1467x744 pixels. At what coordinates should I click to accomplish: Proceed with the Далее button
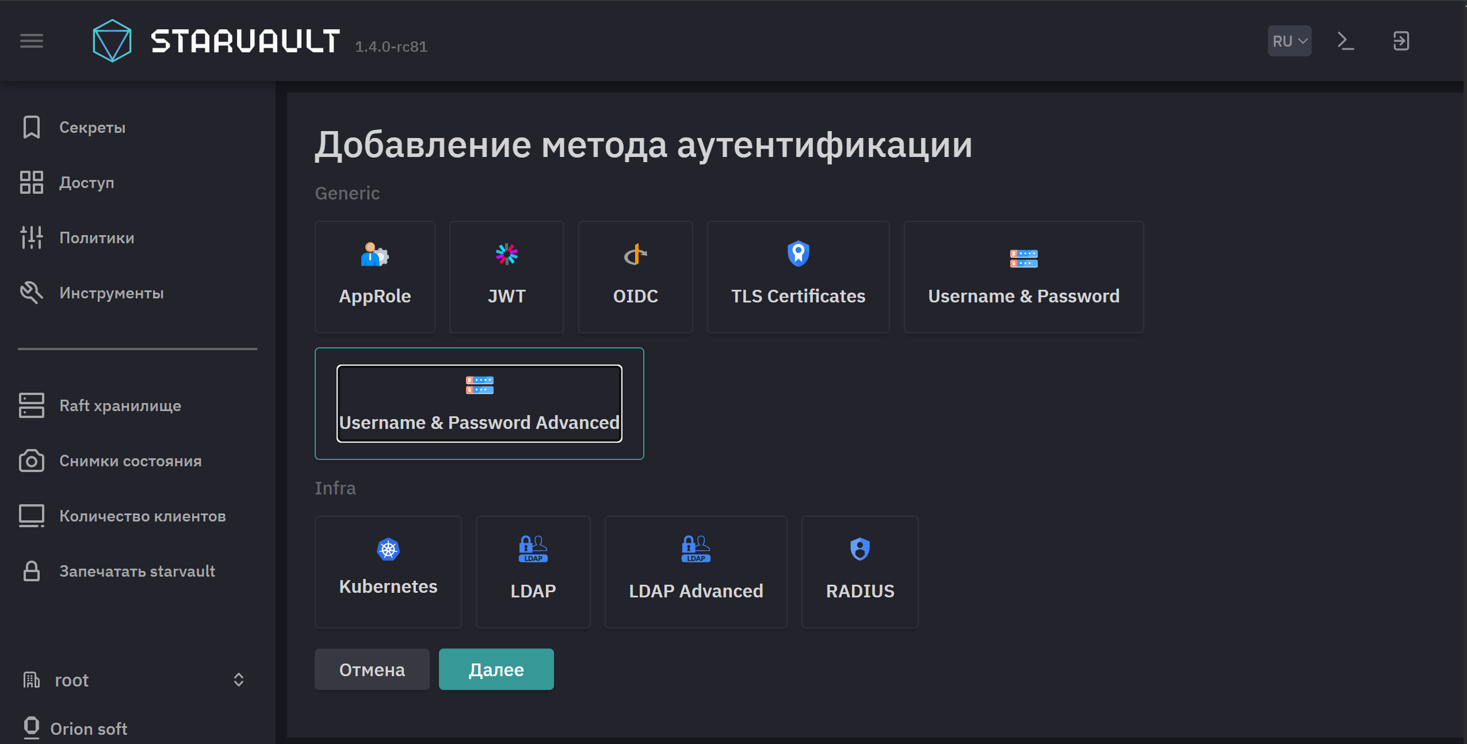click(x=496, y=669)
